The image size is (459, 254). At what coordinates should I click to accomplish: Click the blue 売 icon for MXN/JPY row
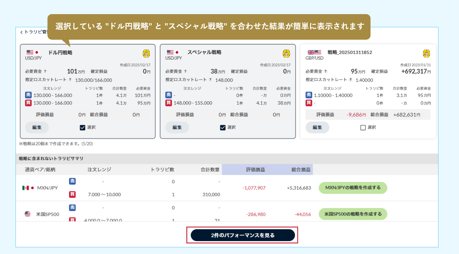[72, 181]
